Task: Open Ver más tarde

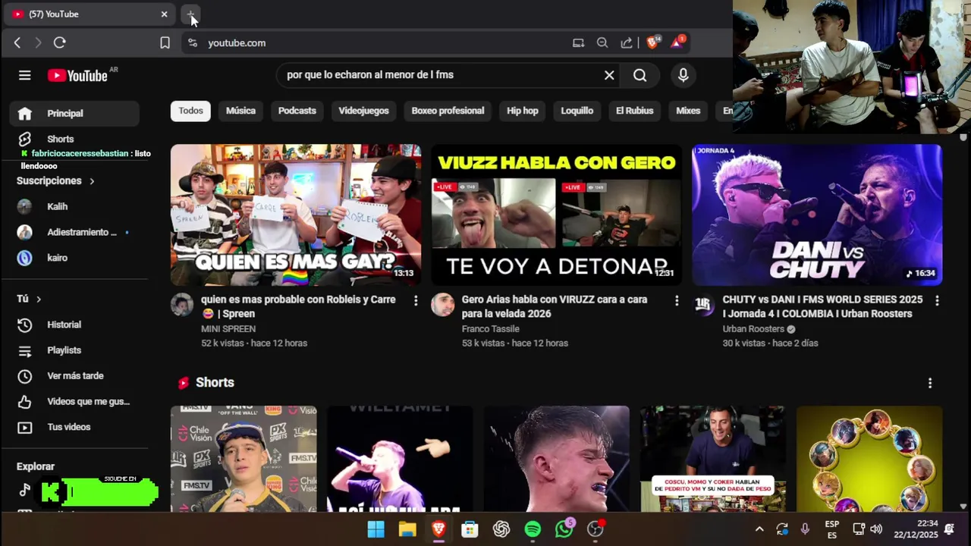Action: coord(74,376)
